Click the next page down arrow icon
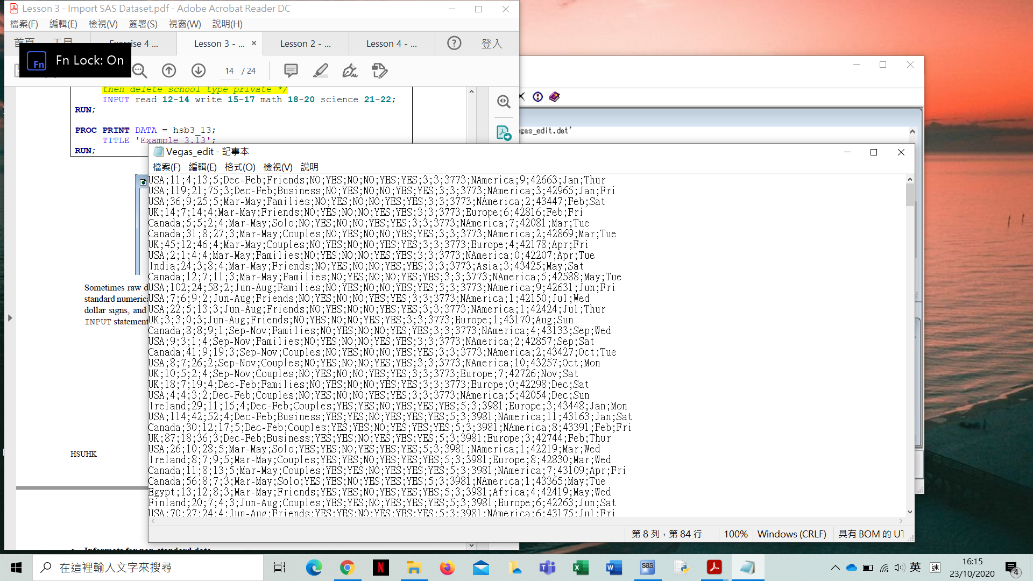 pos(199,70)
